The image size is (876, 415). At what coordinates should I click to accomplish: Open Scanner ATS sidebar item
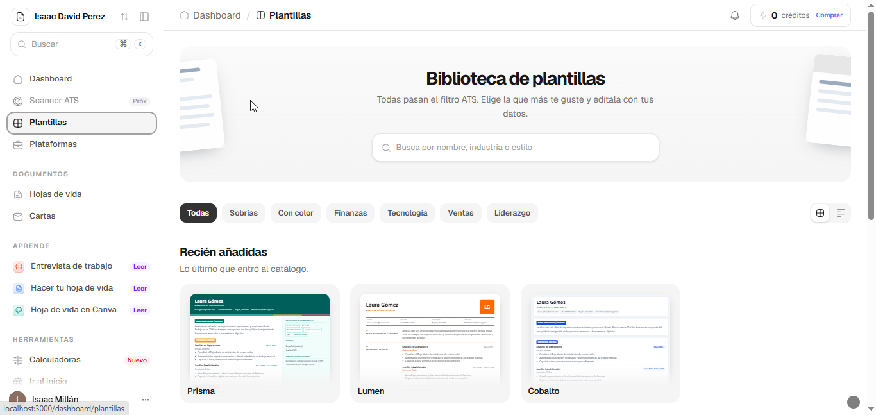pos(81,101)
